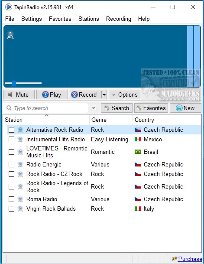Maximize the TapinRadio window
The width and height of the screenshot is (204, 264).
173,7
